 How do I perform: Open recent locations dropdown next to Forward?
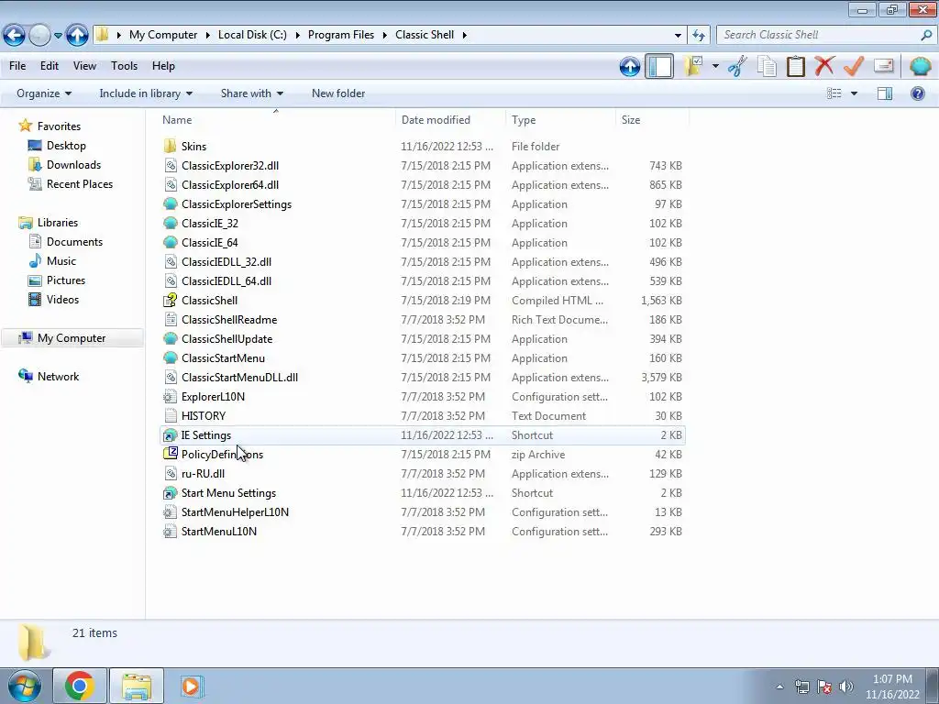58,36
